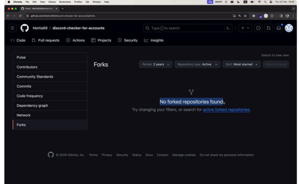
Task: Open Chrome's three-dot menu
Action: coord(294,16)
